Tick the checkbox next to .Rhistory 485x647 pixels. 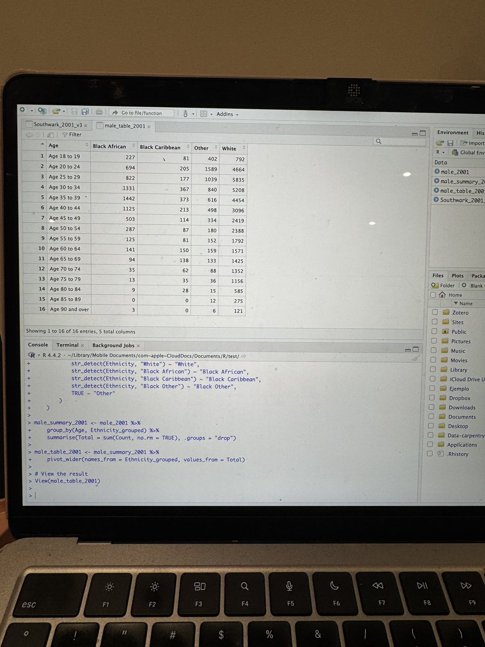(431, 454)
